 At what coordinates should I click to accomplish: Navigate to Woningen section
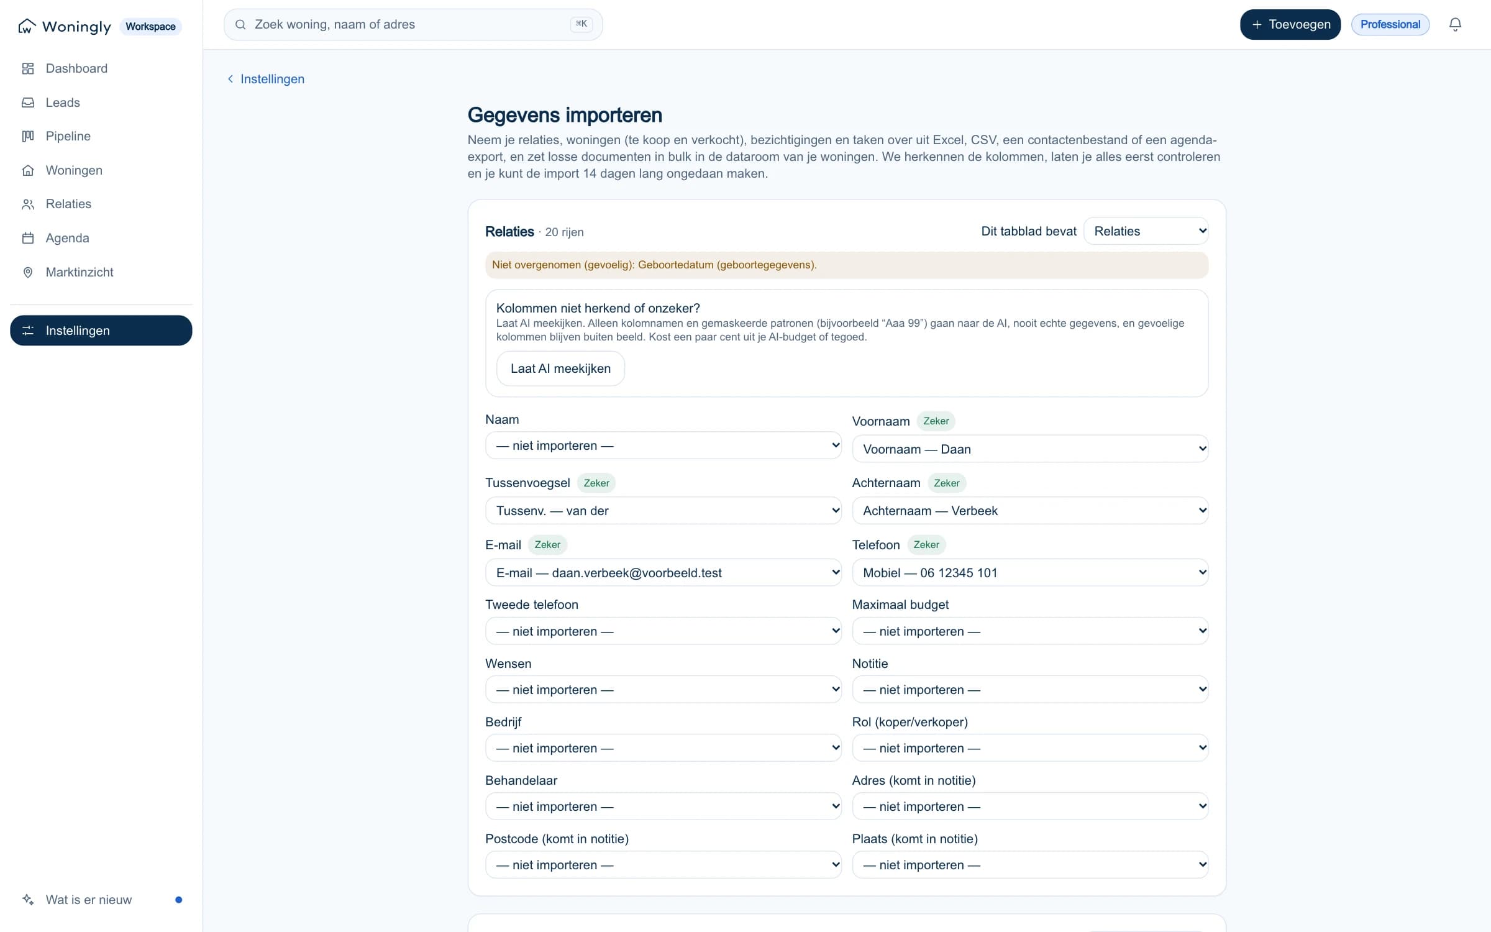[101, 170]
